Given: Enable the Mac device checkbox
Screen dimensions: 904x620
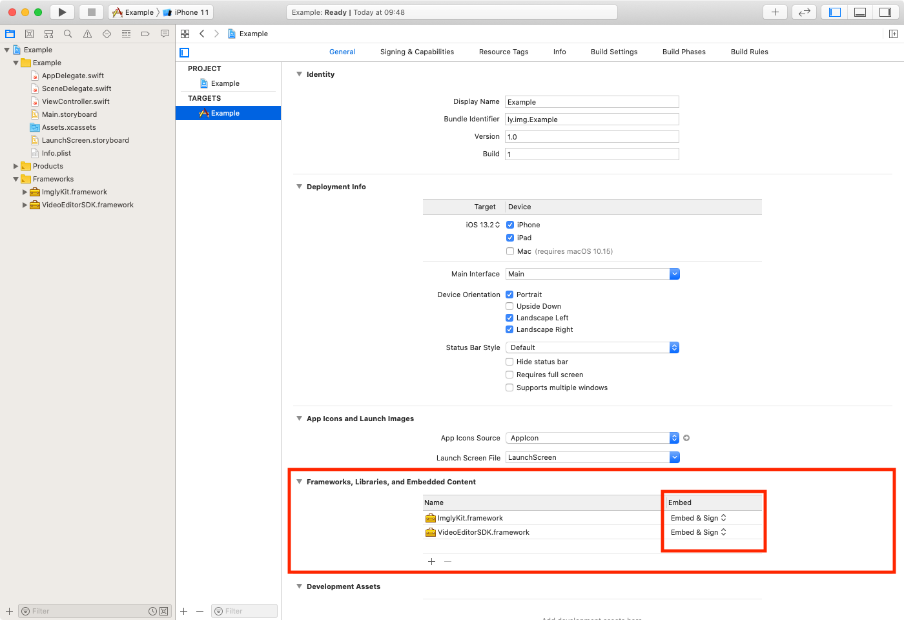Looking at the screenshot, I should (510, 251).
